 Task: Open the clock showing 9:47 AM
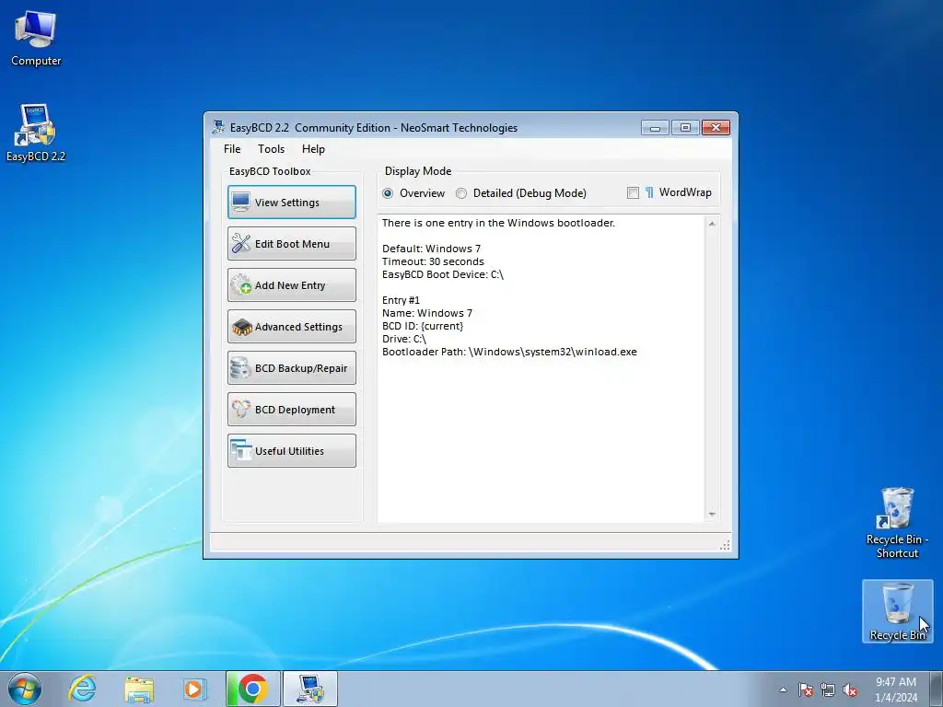tap(896, 690)
